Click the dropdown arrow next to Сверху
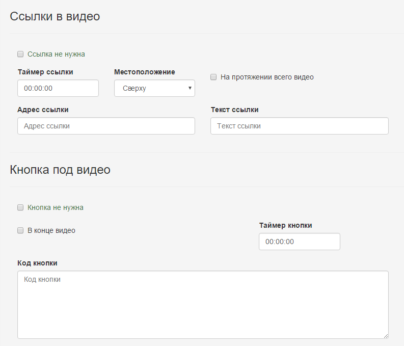This screenshot has width=404, height=346. coord(190,88)
